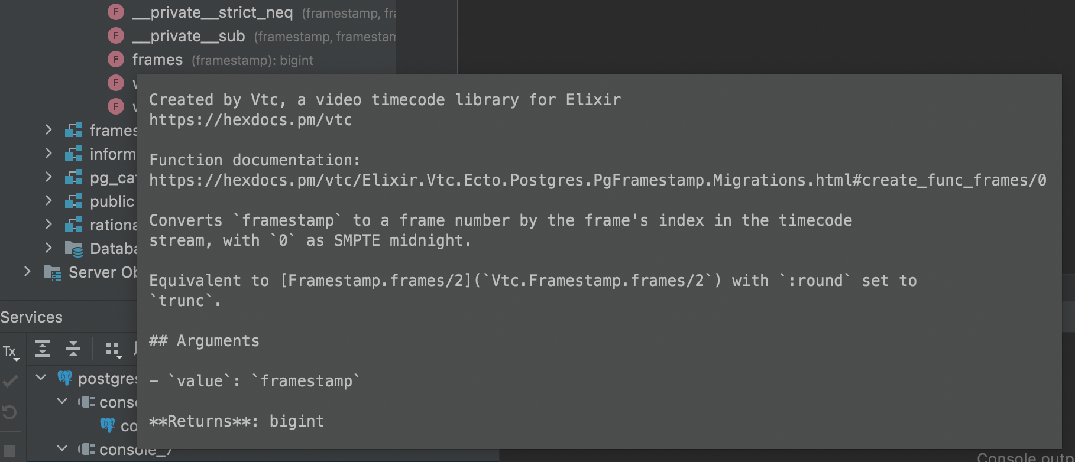Collapse the postgres connection node
This screenshot has height=462, width=1075.
coord(39,378)
